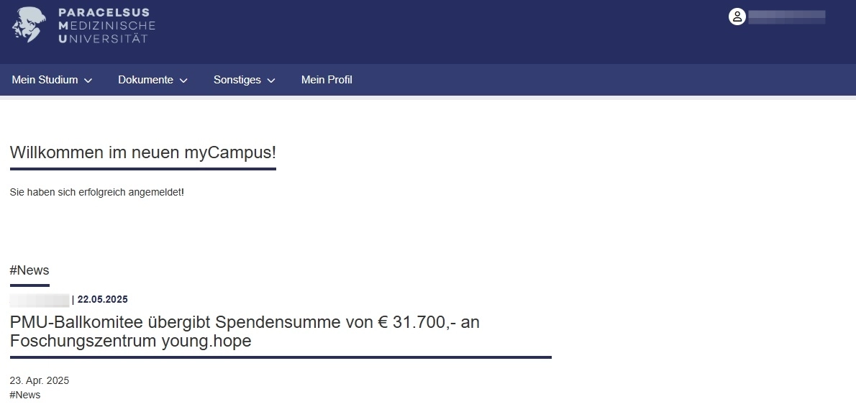856x412 pixels.
Task: Click the Paracelsus head portrait logo
Action: coord(29,24)
